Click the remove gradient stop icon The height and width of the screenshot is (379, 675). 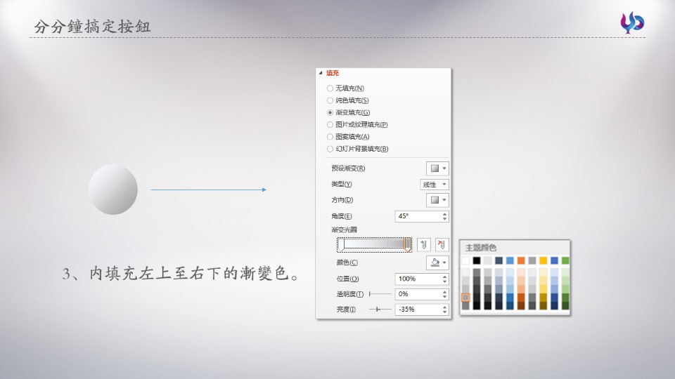click(x=442, y=244)
